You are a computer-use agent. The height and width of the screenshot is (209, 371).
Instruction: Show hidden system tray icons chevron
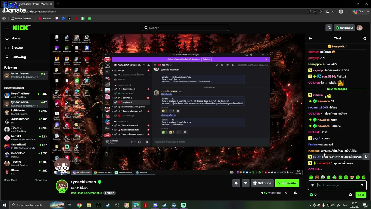pyautogui.click(x=310, y=205)
